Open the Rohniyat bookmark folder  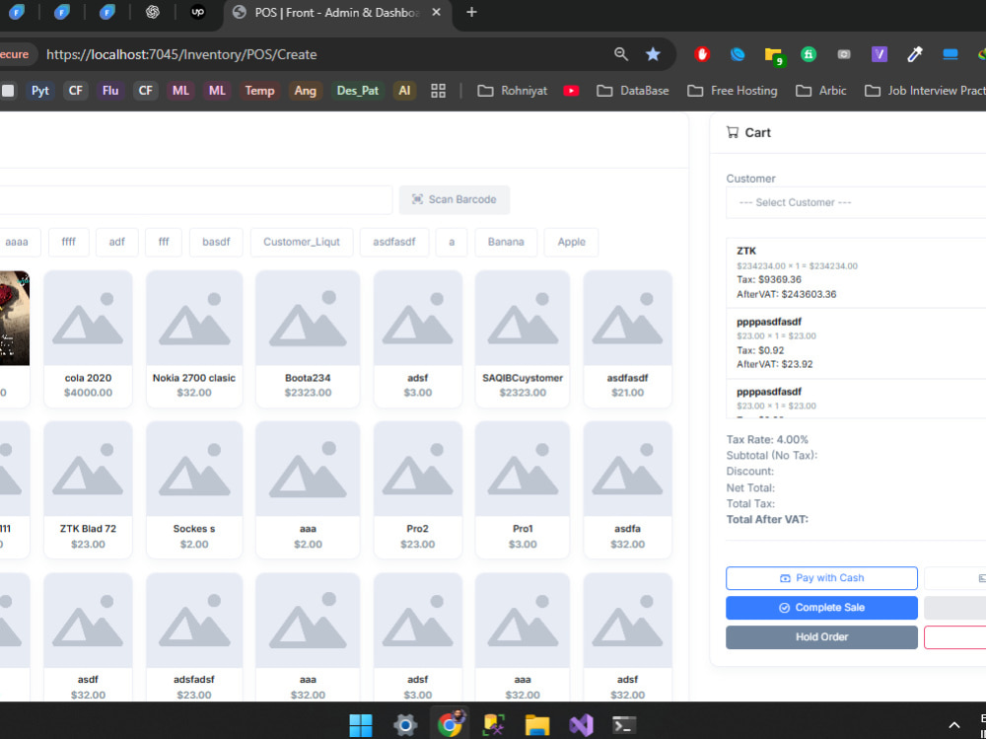(x=513, y=91)
